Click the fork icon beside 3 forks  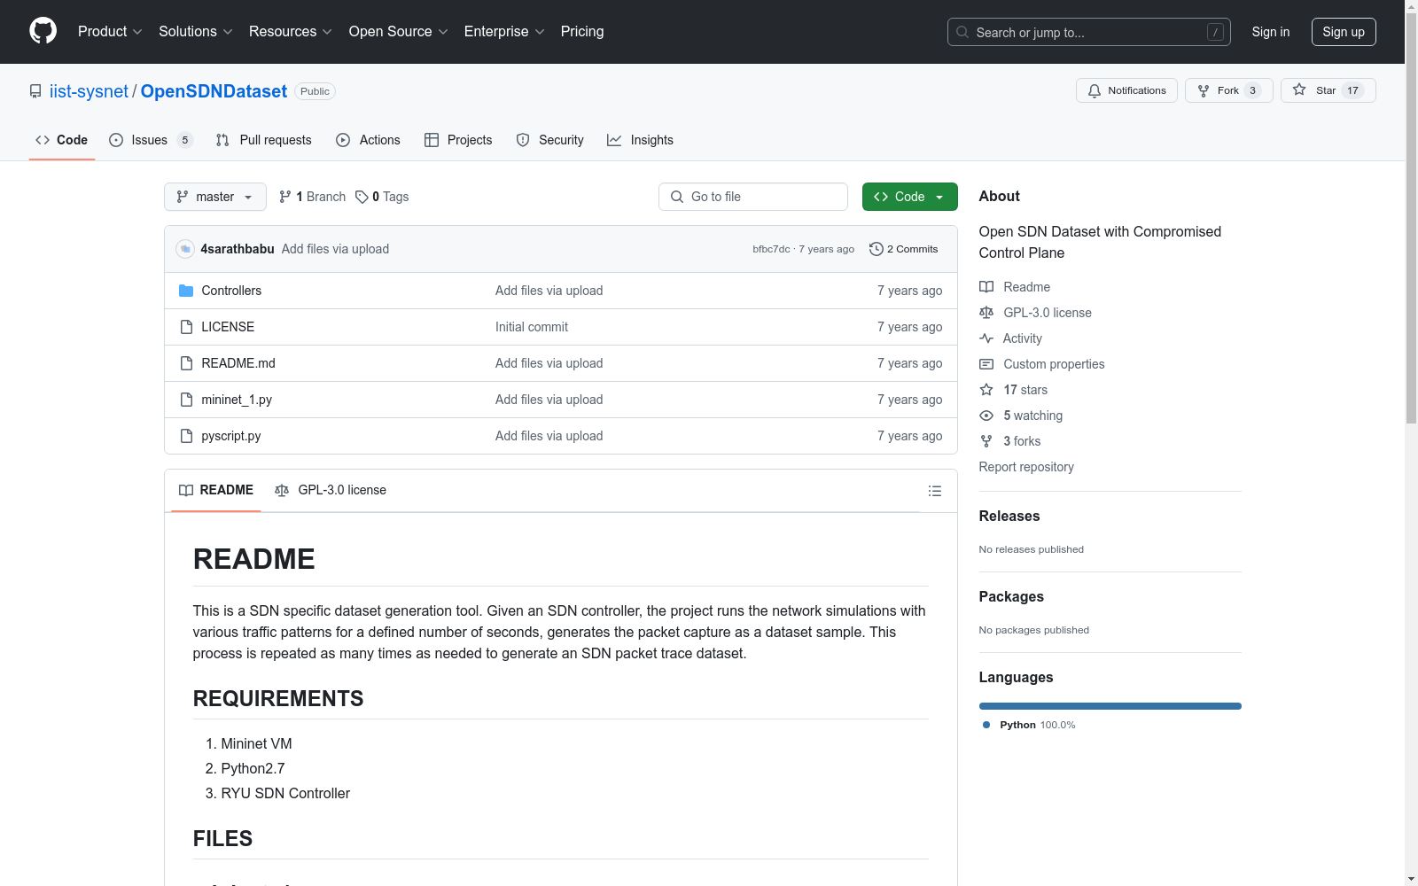click(986, 441)
